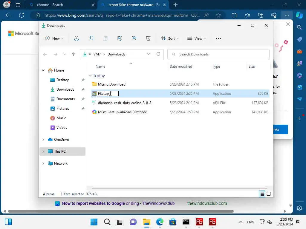Click the Edge page horizontal scrollbar
Screen dimensions: 306x229
tap(121, 211)
